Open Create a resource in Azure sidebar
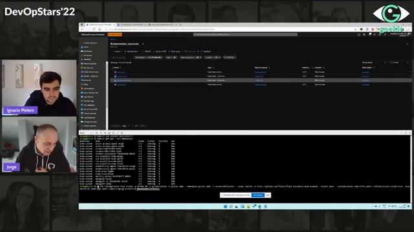Viewport: 414px width, 232px height. tap(89, 43)
